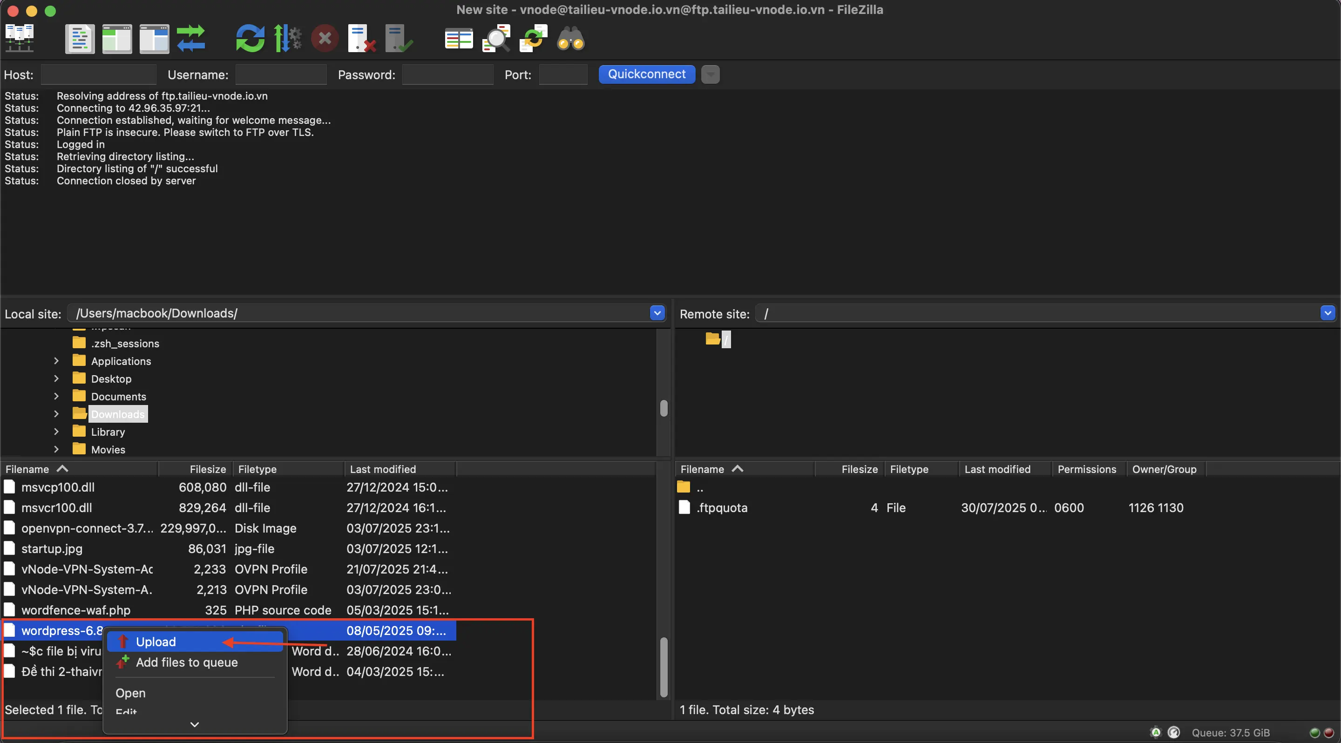Click the Quickconnect button
Screen dimensions: 1341x743
pos(647,74)
